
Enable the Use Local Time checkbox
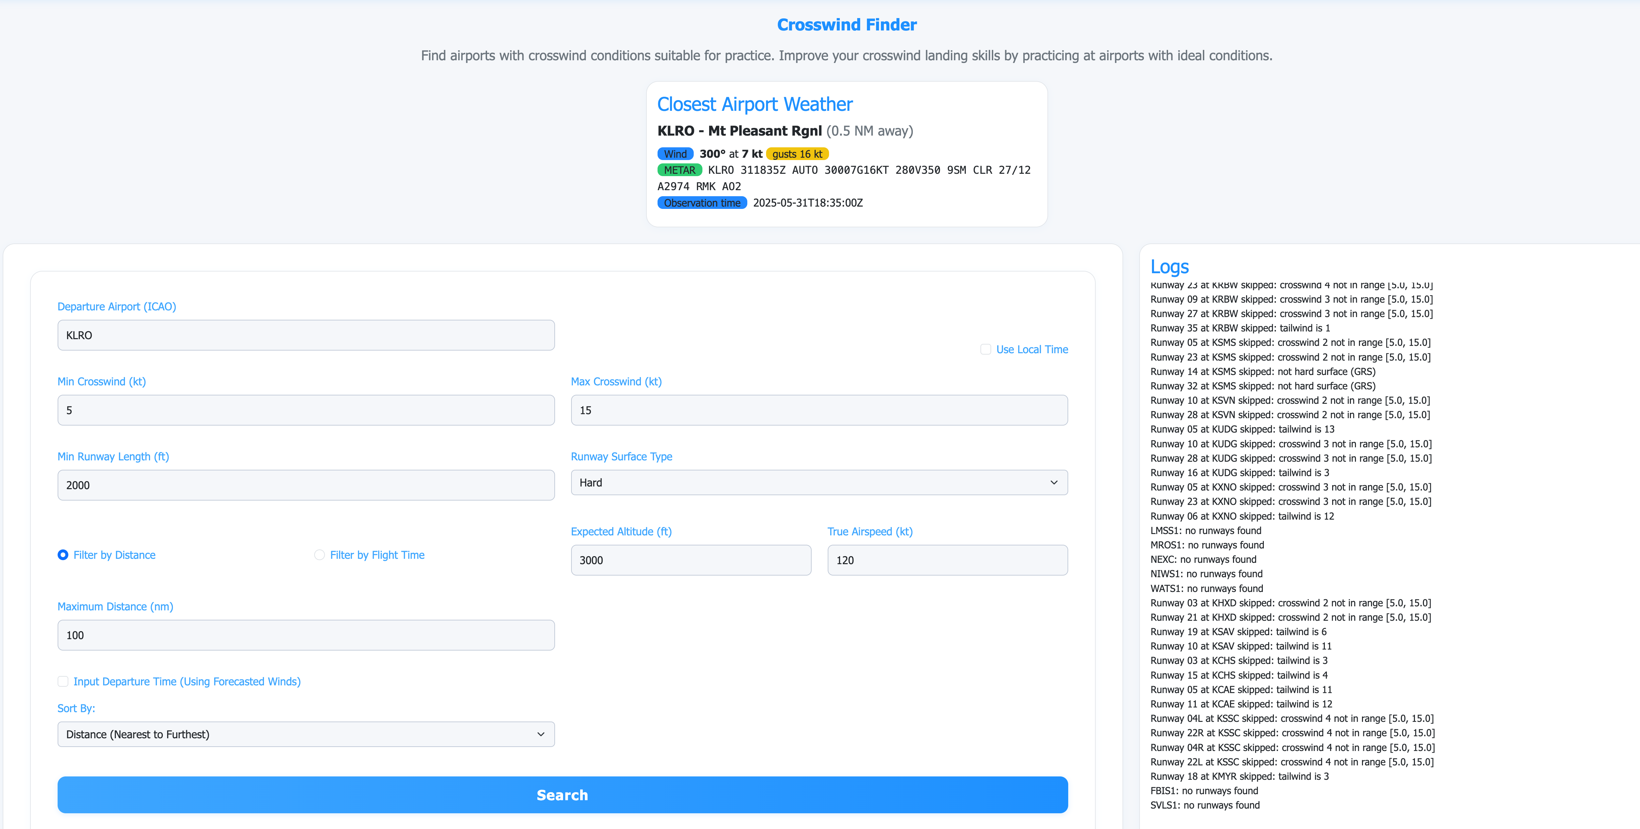[985, 349]
